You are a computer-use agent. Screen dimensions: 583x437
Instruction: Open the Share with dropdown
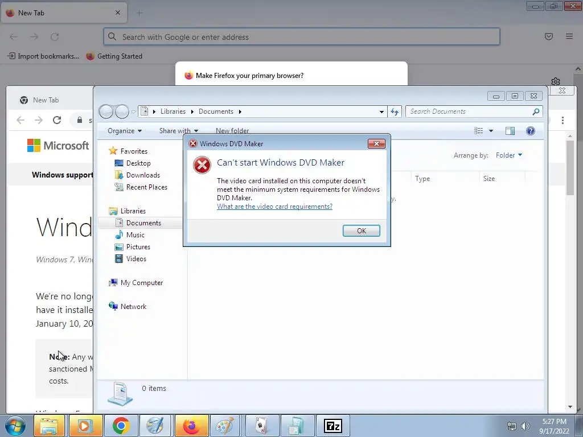pos(178,131)
